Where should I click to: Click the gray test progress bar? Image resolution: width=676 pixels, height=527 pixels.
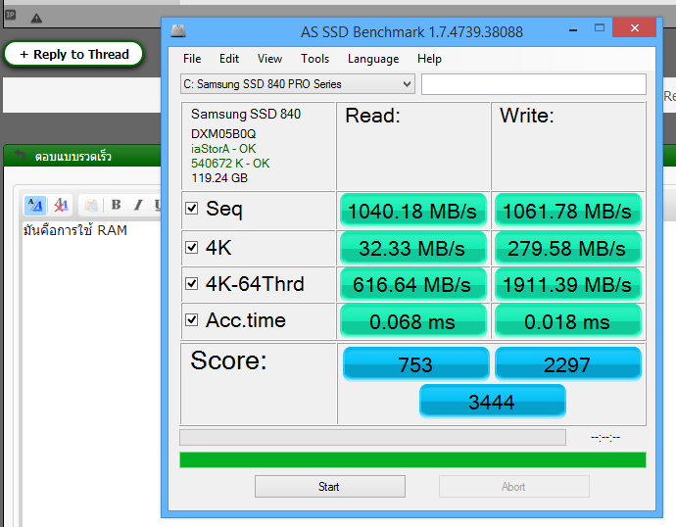coord(373,438)
